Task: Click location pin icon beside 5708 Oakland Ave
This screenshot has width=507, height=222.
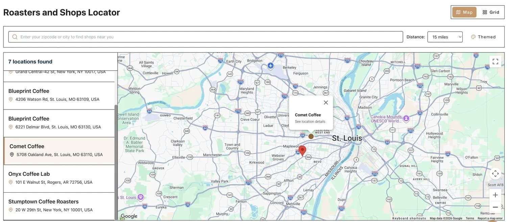Action: [12, 155]
